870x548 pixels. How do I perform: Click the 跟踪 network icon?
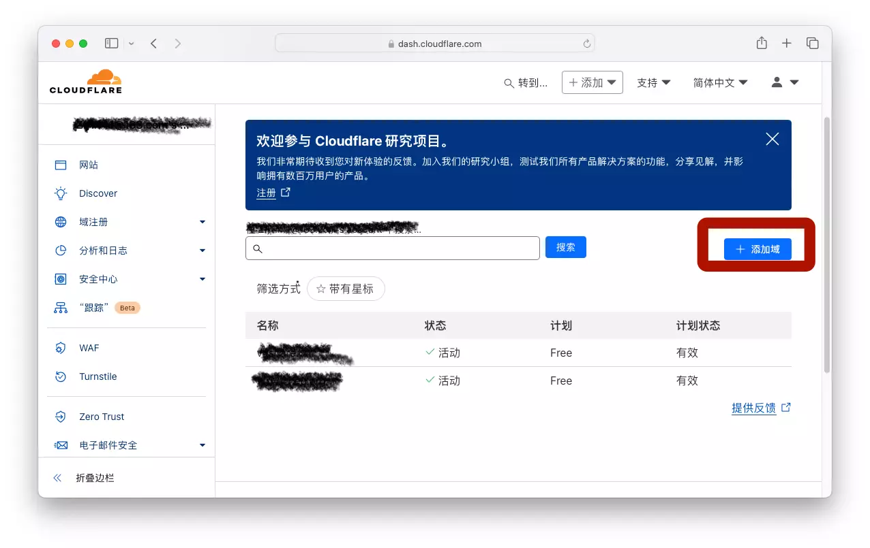[x=61, y=308]
